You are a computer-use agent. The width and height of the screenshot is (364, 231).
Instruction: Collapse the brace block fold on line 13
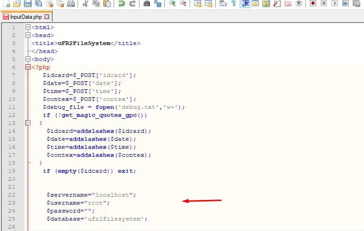pyautogui.click(x=28, y=123)
